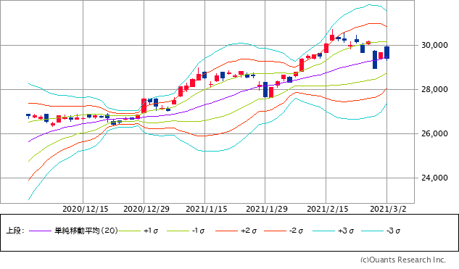Click the +3σ legend label

[346, 231]
